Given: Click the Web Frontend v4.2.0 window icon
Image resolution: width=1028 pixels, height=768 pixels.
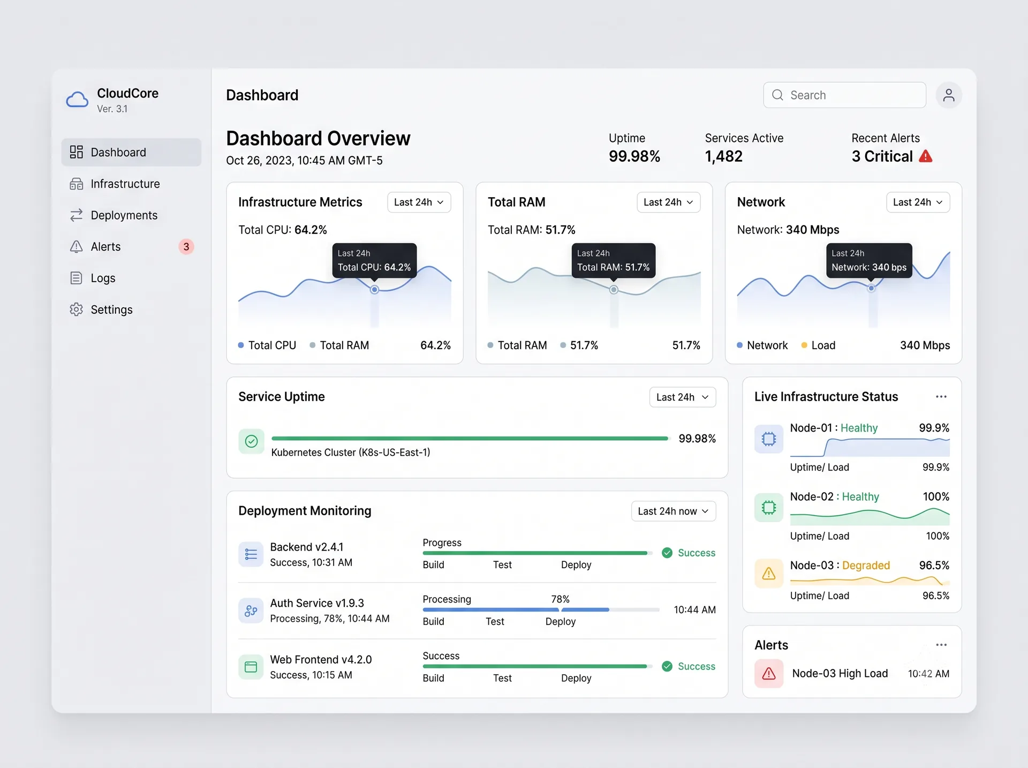Looking at the screenshot, I should tap(251, 667).
